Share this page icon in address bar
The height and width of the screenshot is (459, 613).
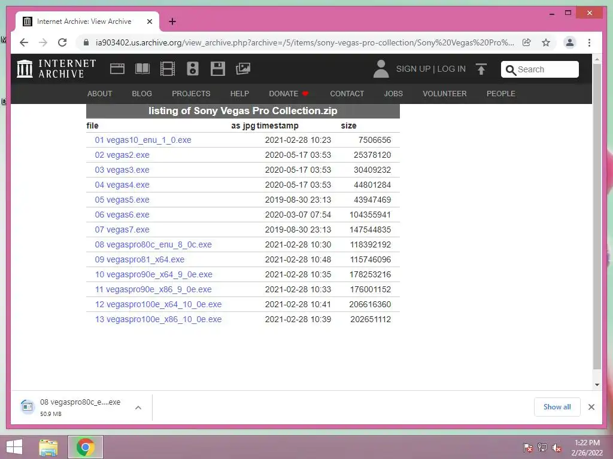[527, 42]
